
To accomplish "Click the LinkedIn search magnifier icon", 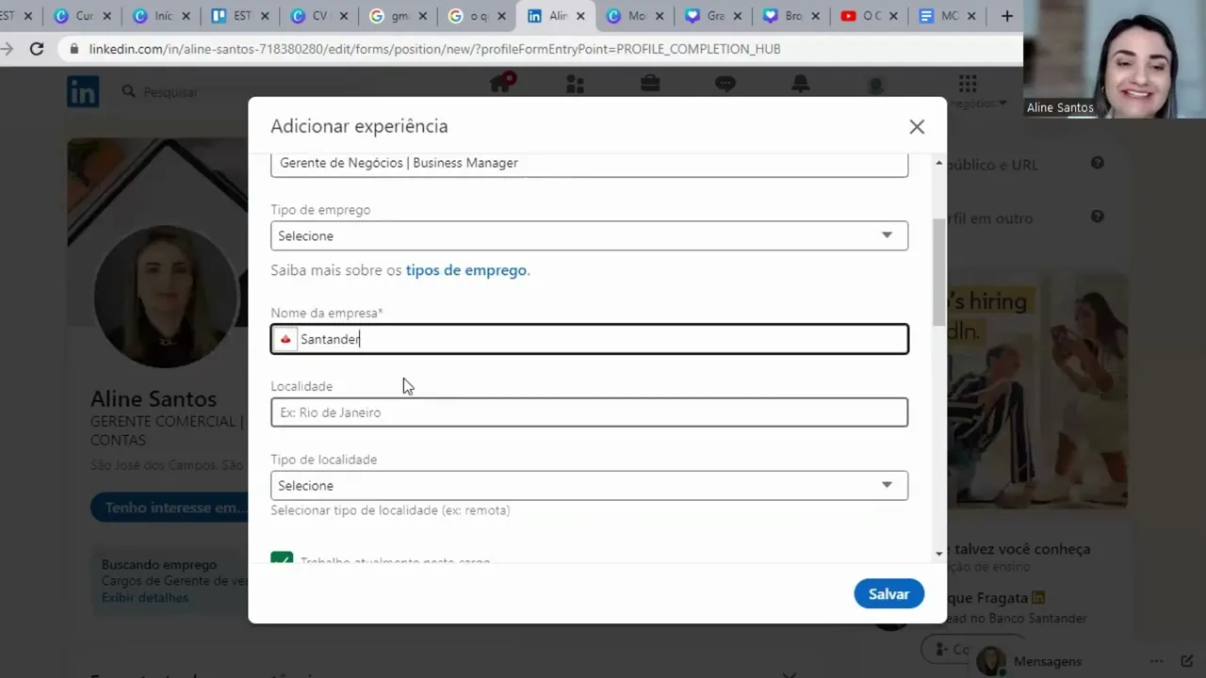I will point(129,91).
